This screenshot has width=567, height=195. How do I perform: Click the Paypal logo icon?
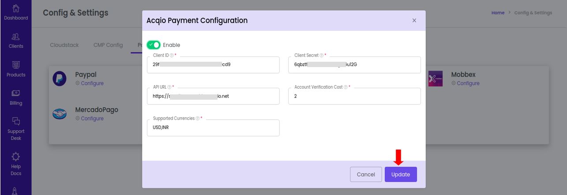tap(60, 79)
